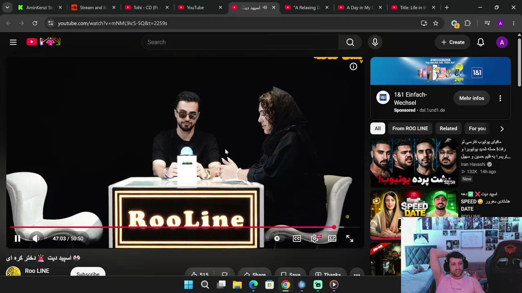Bookmark this page with the star
The height and width of the screenshot is (293, 522).
click(436, 23)
